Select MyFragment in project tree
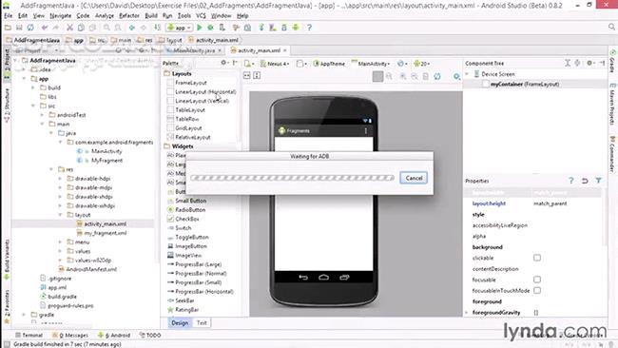The width and height of the screenshot is (618, 348). (106, 161)
